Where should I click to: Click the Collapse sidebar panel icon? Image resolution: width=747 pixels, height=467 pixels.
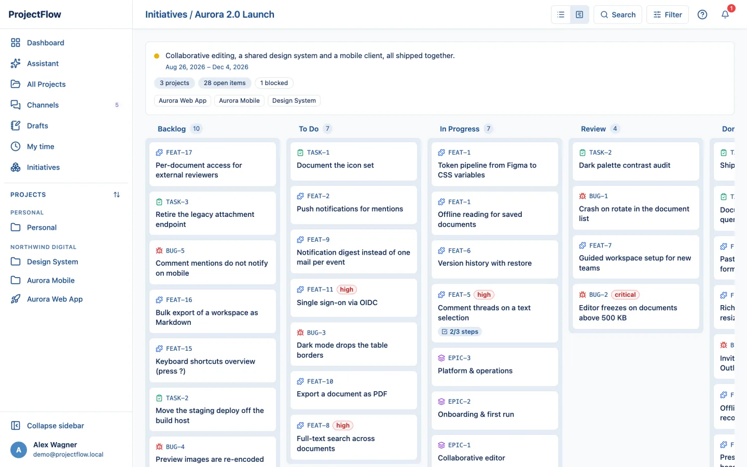pyautogui.click(x=16, y=425)
